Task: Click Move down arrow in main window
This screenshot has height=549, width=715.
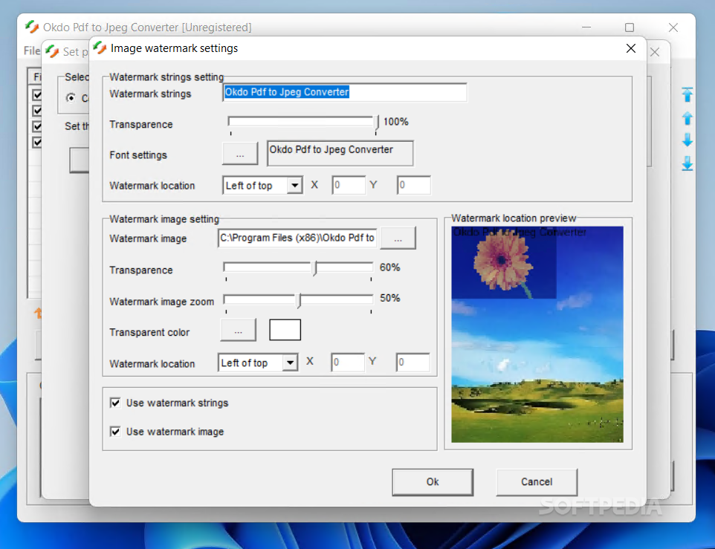Action: coord(687,140)
